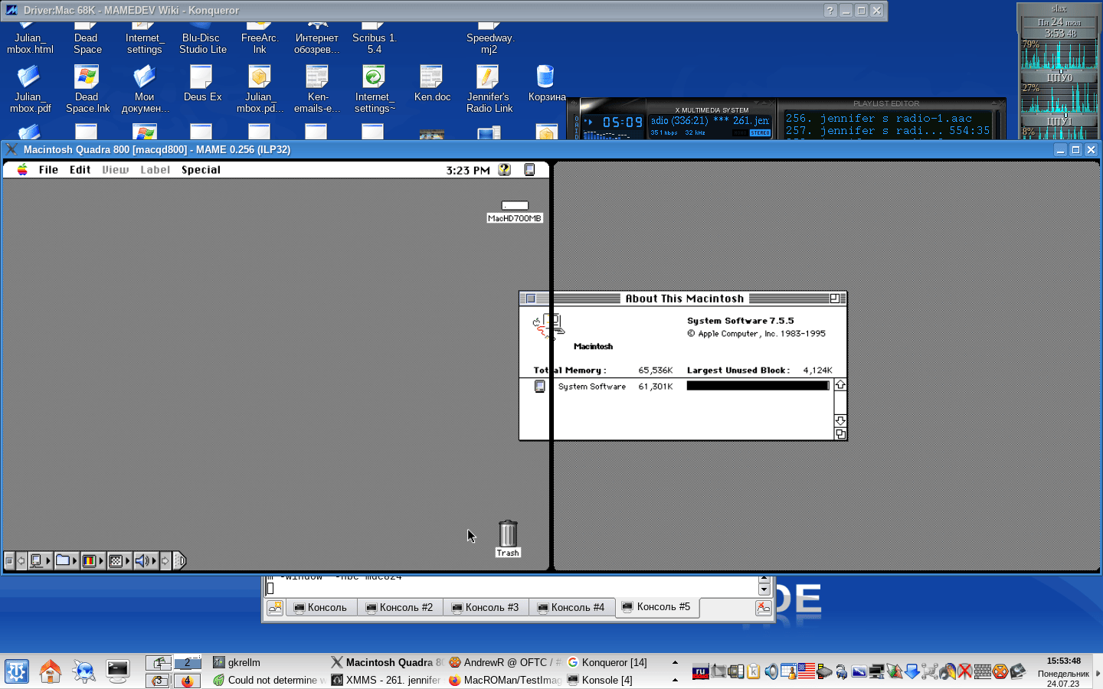Open the File Sharing folder module in Control Strip

66,561
